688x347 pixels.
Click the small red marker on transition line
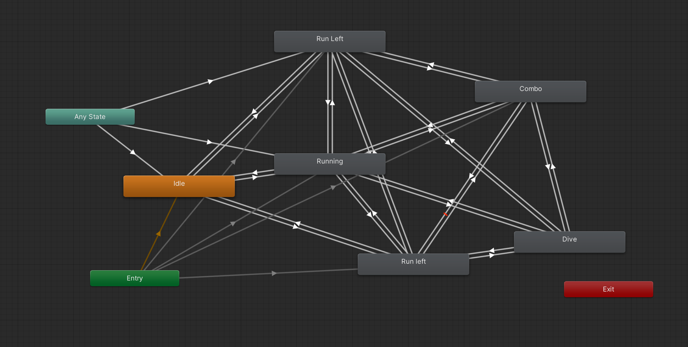tap(445, 214)
